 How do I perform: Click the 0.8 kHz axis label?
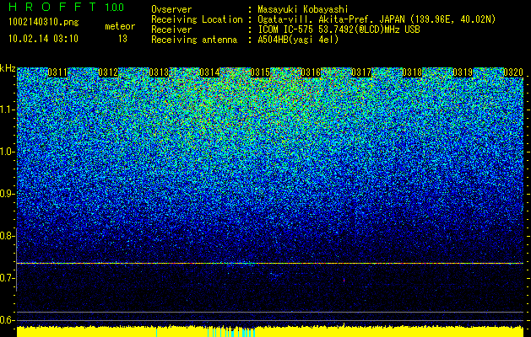pos(8,236)
